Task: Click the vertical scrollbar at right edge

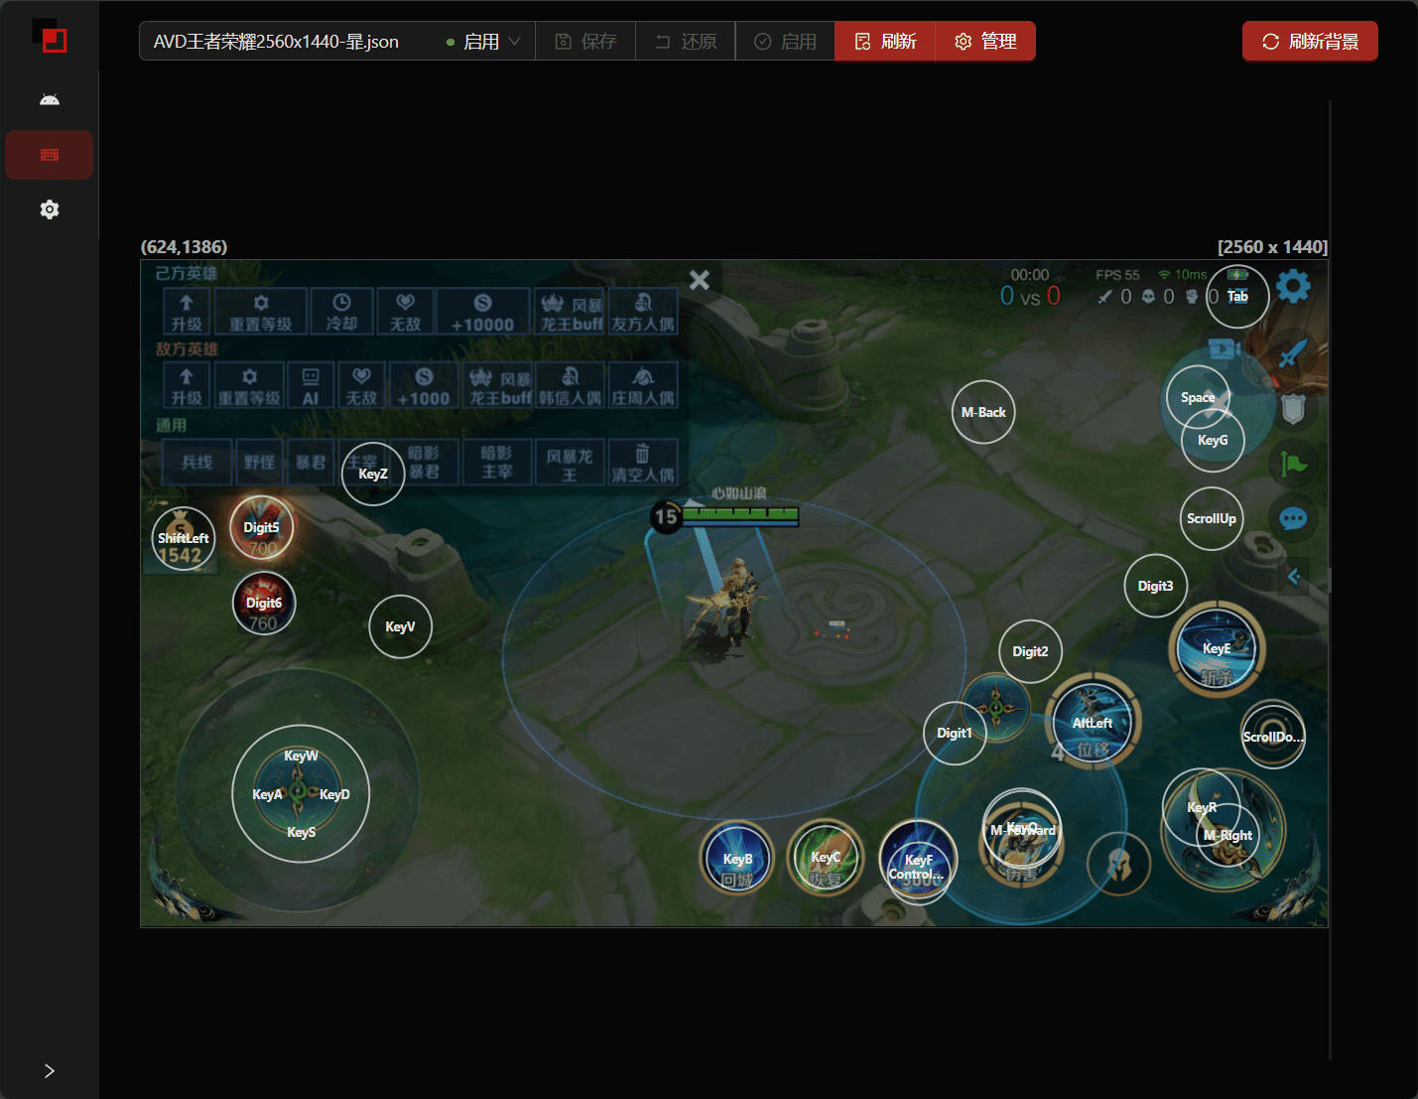Action: click(x=1330, y=581)
